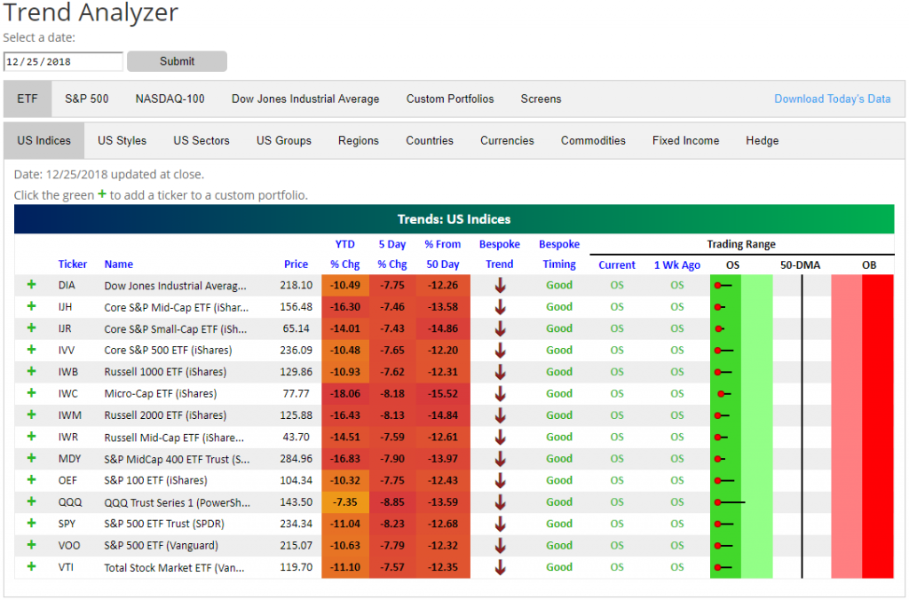Click the Bespoke Trend arrow for MDY
The height and width of the screenshot is (600, 909).
coord(500,458)
